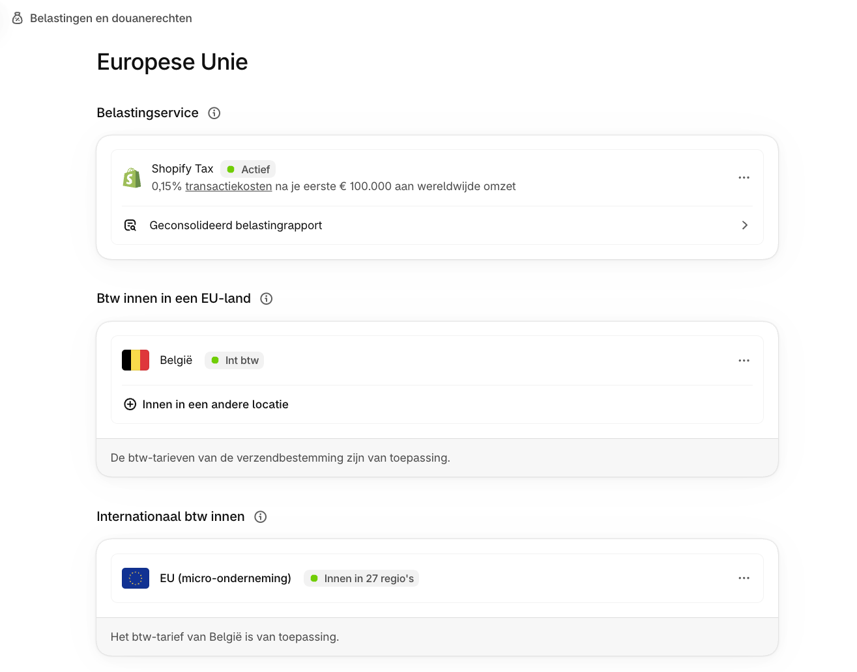
Task: Click the Actief status badge
Action: click(248, 169)
